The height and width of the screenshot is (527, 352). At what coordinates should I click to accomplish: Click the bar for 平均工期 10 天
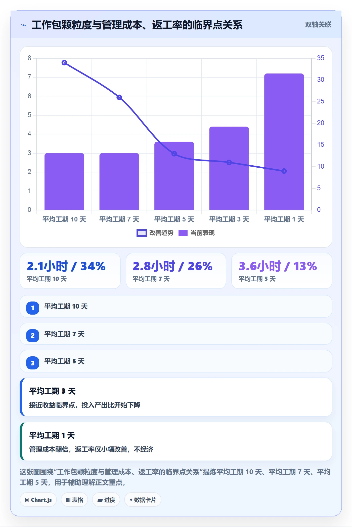[x=64, y=181]
